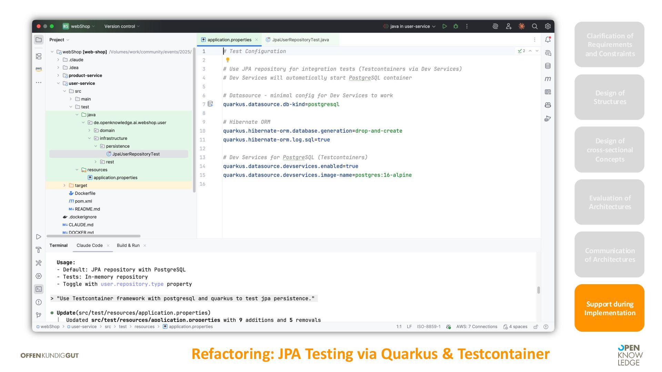This screenshot has height=372, width=662.
Task: Click the Debug bug icon
Action: pyautogui.click(x=456, y=26)
